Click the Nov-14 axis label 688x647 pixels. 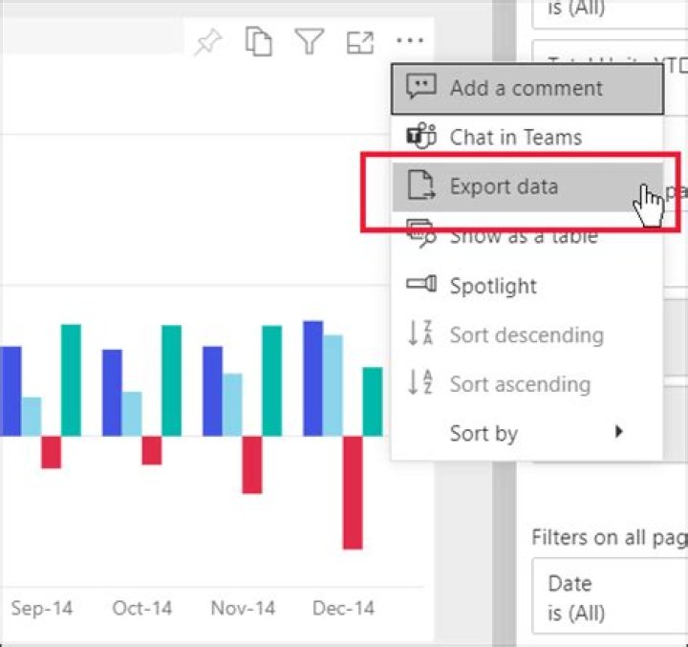pos(243,609)
